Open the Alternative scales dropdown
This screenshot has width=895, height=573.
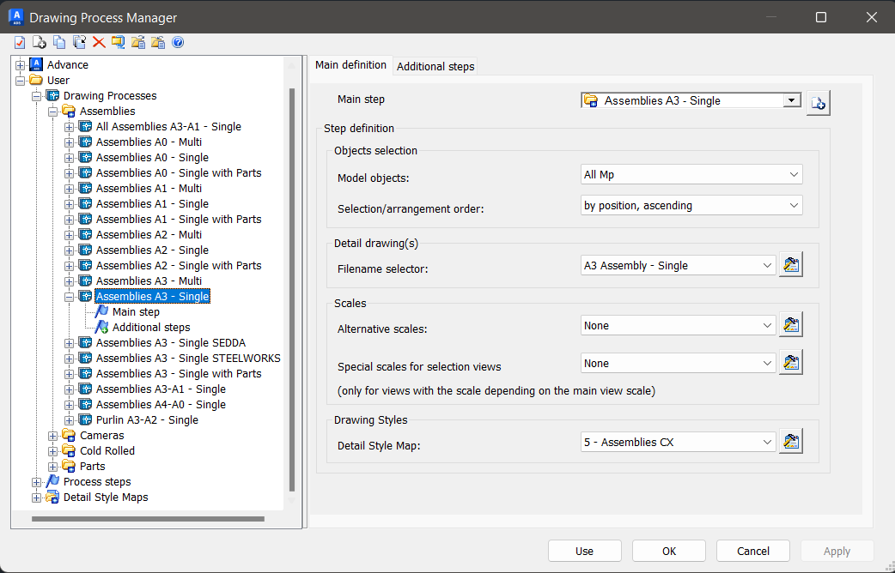[678, 326]
